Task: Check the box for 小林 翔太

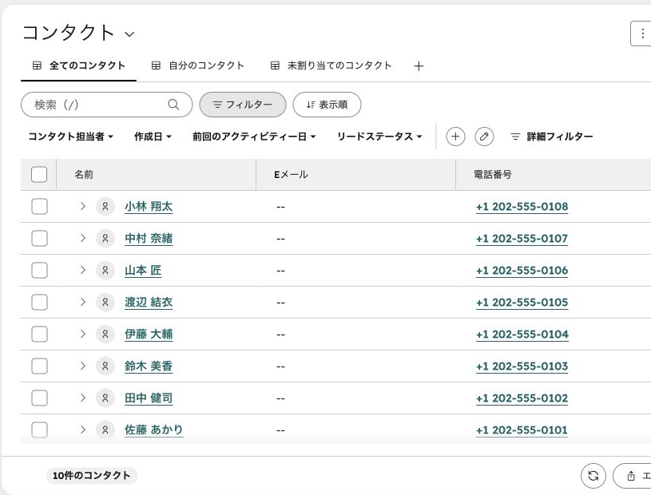Action: (39, 206)
